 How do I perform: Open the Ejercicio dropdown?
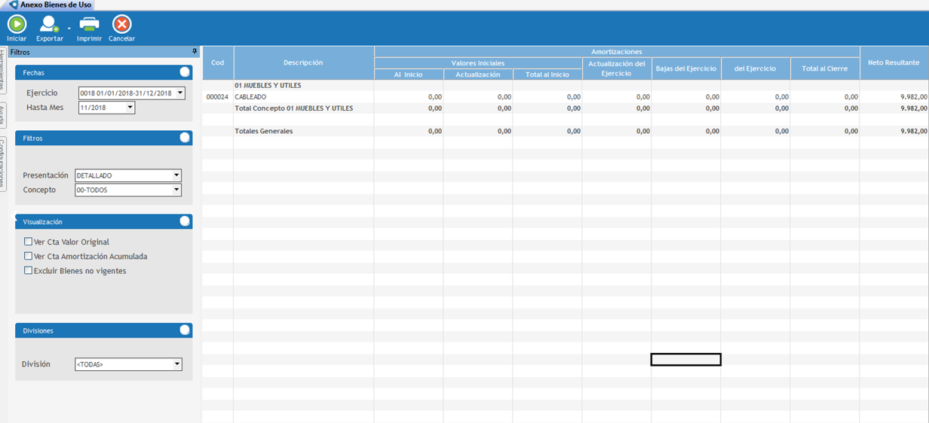(180, 93)
